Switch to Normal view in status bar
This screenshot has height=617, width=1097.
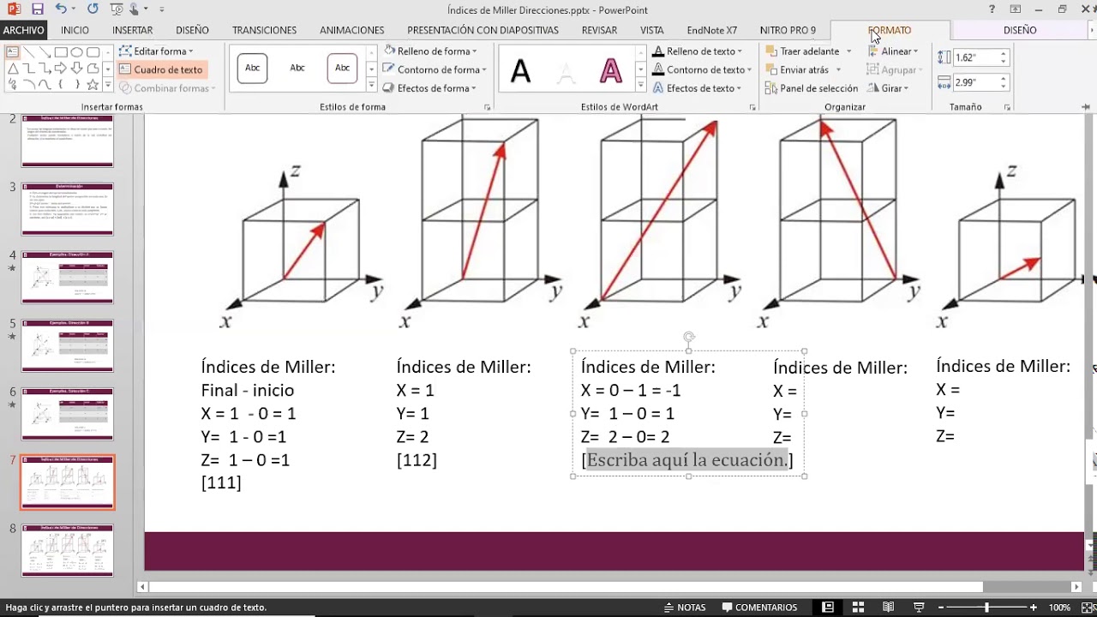click(x=828, y=608)
